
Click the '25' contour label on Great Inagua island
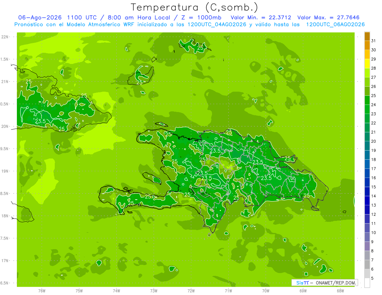point(139,82)
